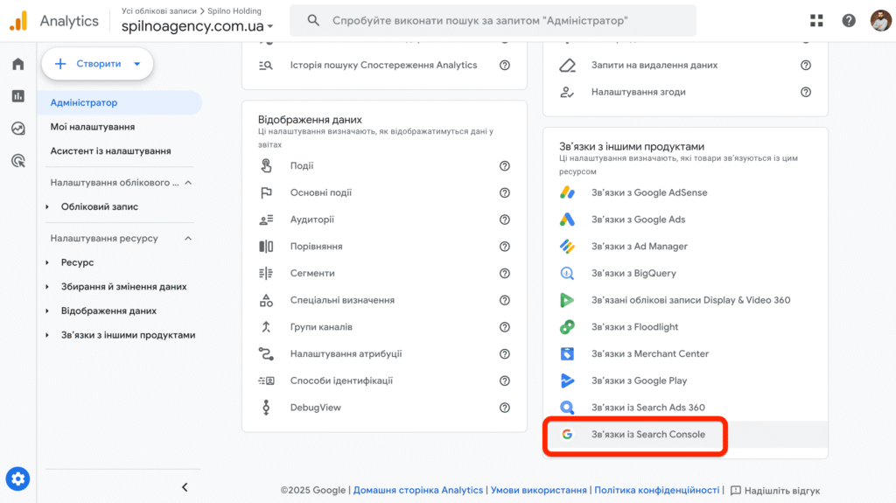Open DebugView settings row
The height and width of the screenshot is (503, 896).
point(384,408)
